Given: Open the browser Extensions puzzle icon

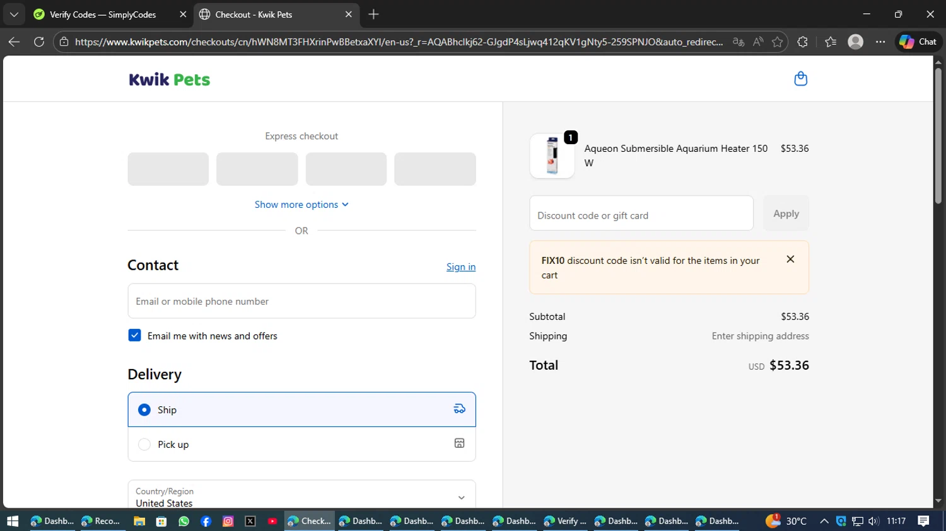Looking at the screenshot, I should coord(802,42).
